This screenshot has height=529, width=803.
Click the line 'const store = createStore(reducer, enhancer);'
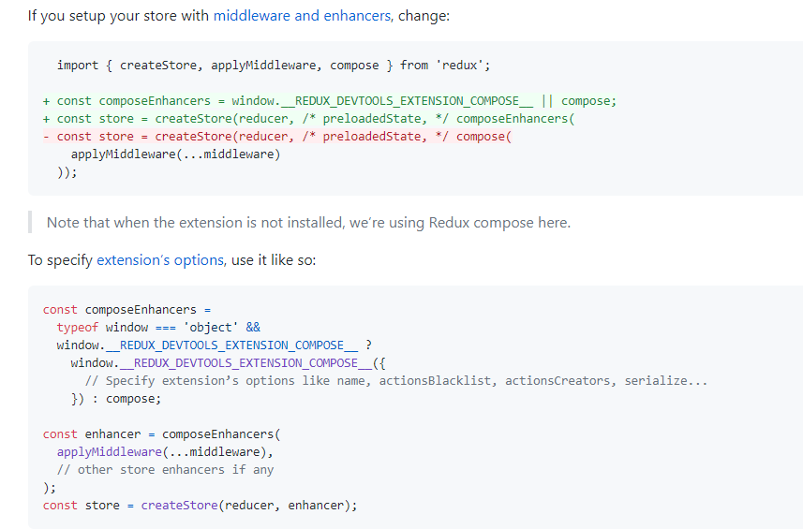point(201,506)
